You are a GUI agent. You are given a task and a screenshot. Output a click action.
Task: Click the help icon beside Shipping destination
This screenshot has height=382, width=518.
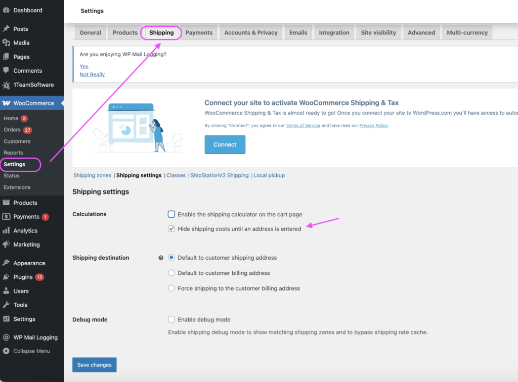pyautogui.click(x=161, y=258)
